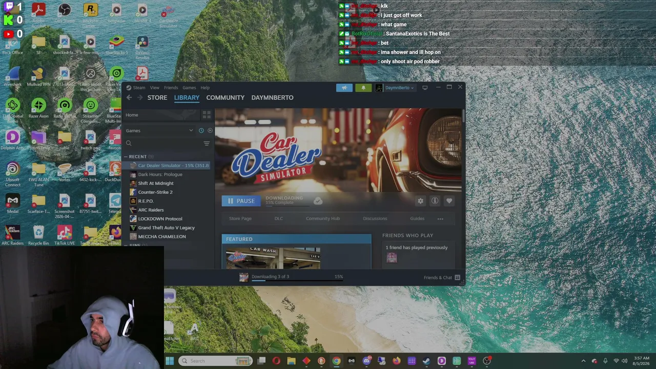This screenshot has width=656, height=369.
Task: Click the taskbar Search box
Action: 216,361
